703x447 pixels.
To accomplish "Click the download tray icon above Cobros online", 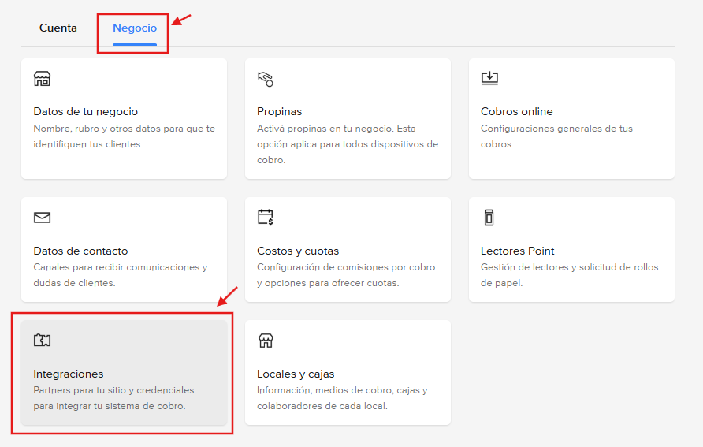I will pyautogui.click(x=489, y=78).
